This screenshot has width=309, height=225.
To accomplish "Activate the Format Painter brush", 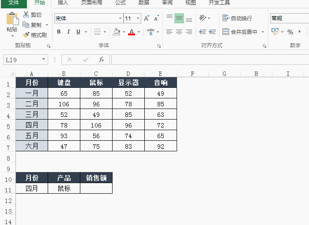I will (x=26, y=35).
